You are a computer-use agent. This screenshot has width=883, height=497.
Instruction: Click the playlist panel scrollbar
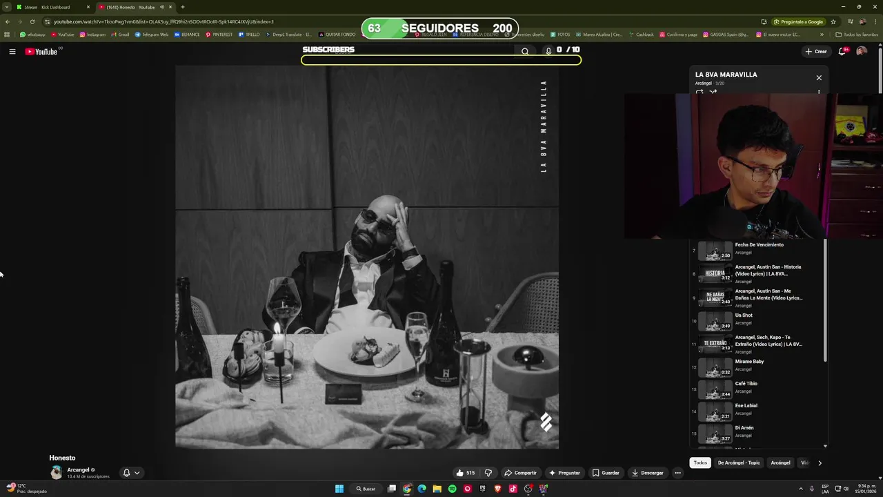pyautogui.click(x=825, y=300)
